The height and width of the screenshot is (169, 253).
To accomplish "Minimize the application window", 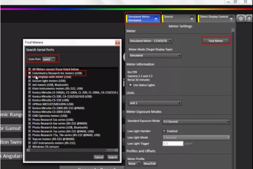I will click(x=228, y=2).
